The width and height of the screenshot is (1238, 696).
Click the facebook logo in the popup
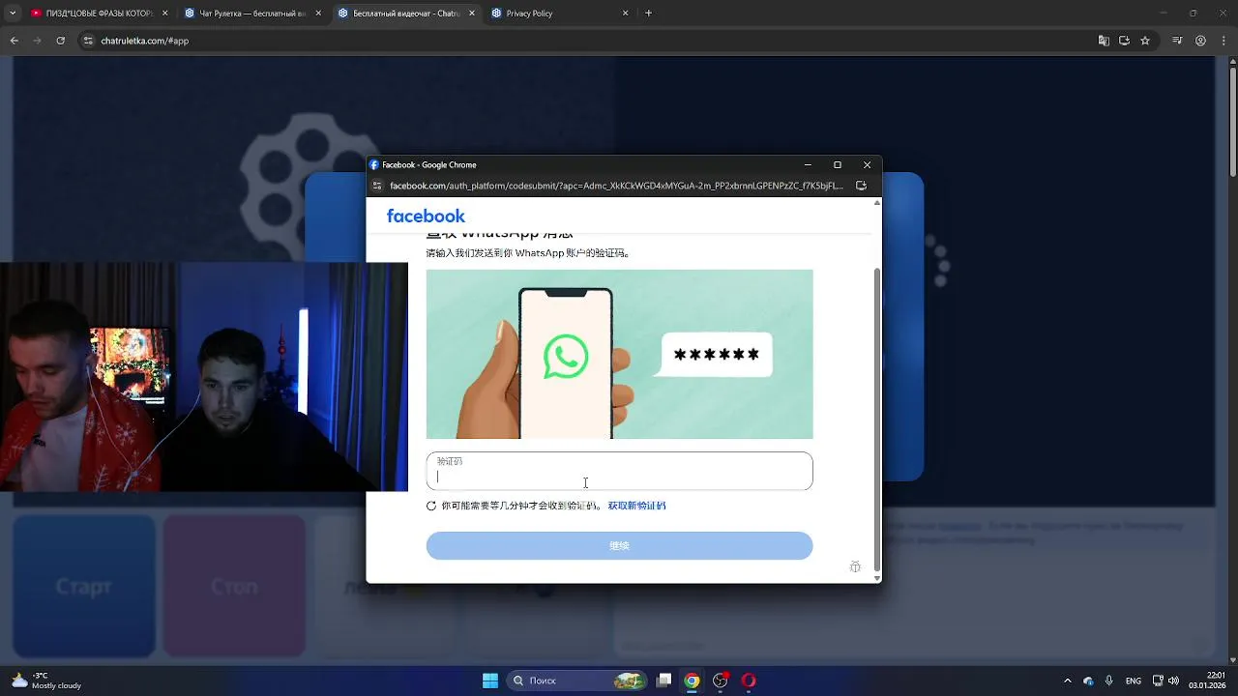pos(426,216)
